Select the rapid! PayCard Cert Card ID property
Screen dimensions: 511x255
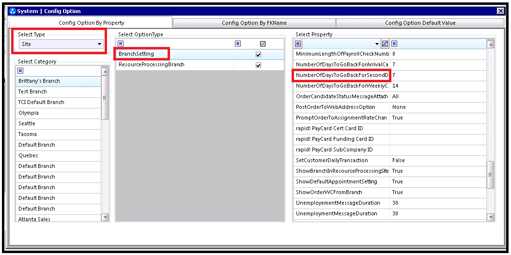point(342,129)
